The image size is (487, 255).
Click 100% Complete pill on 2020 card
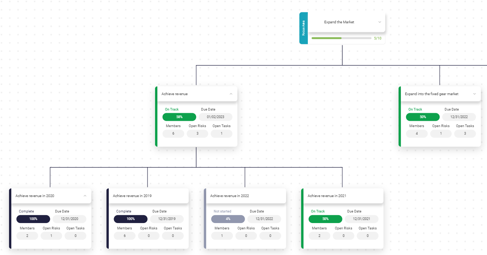click(x=33, y=219)
